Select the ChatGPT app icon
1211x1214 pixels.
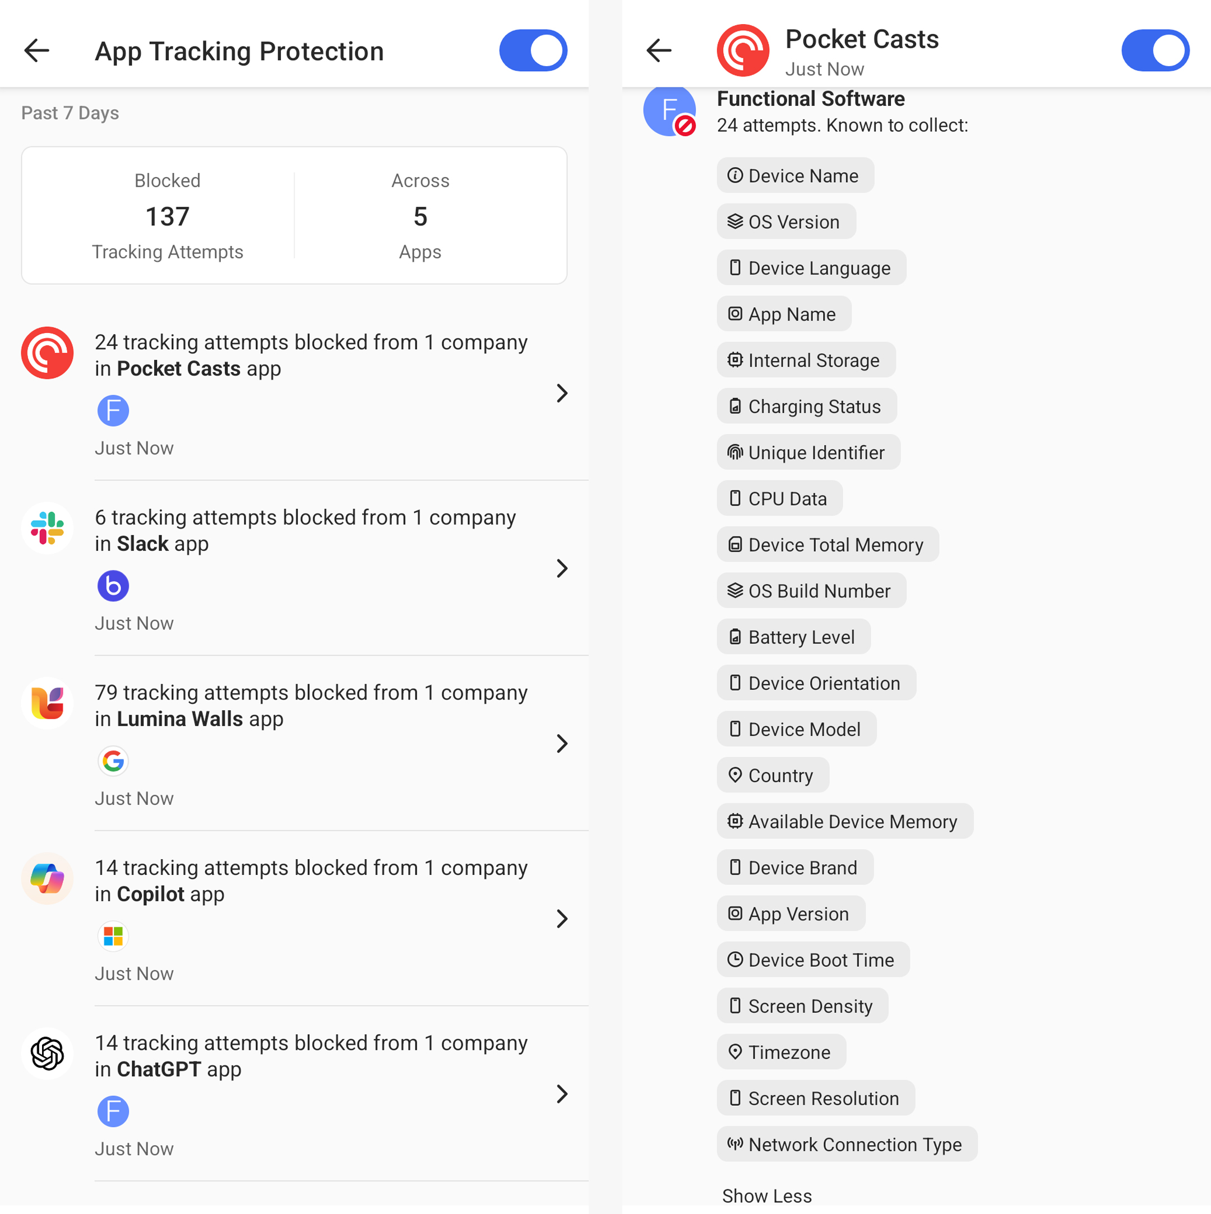[x=47, y=1054]
